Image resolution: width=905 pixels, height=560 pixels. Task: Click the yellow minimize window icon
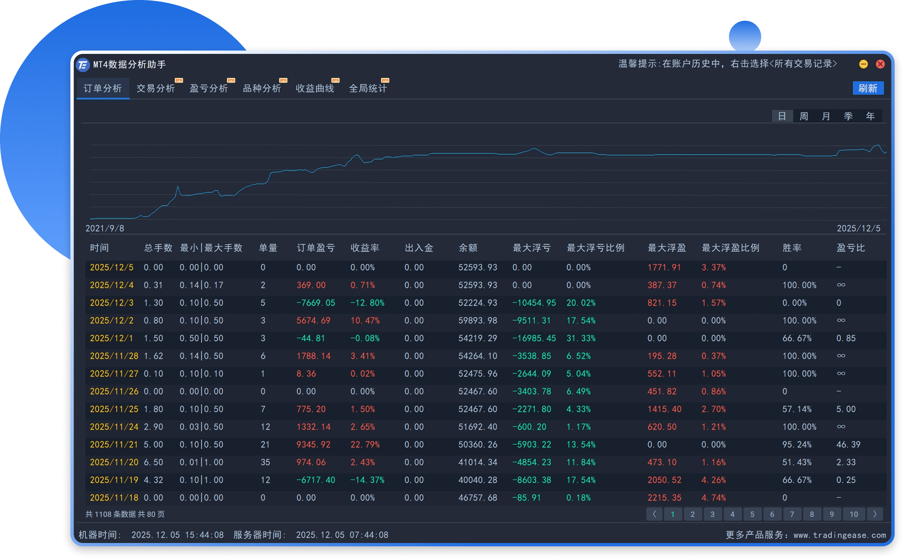pyautogui.click(x=863, y=64)
